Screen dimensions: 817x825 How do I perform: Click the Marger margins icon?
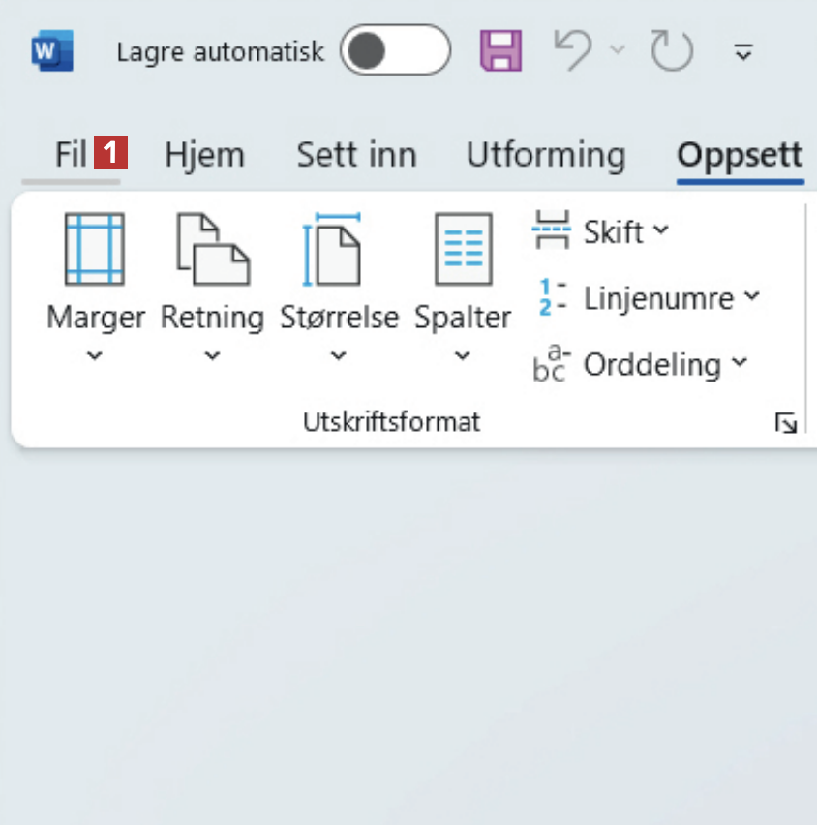[x=94, y=250]
